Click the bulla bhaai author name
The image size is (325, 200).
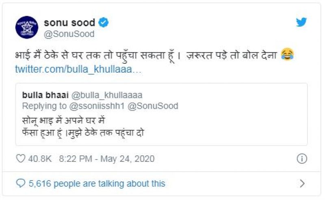click(45, 95)
